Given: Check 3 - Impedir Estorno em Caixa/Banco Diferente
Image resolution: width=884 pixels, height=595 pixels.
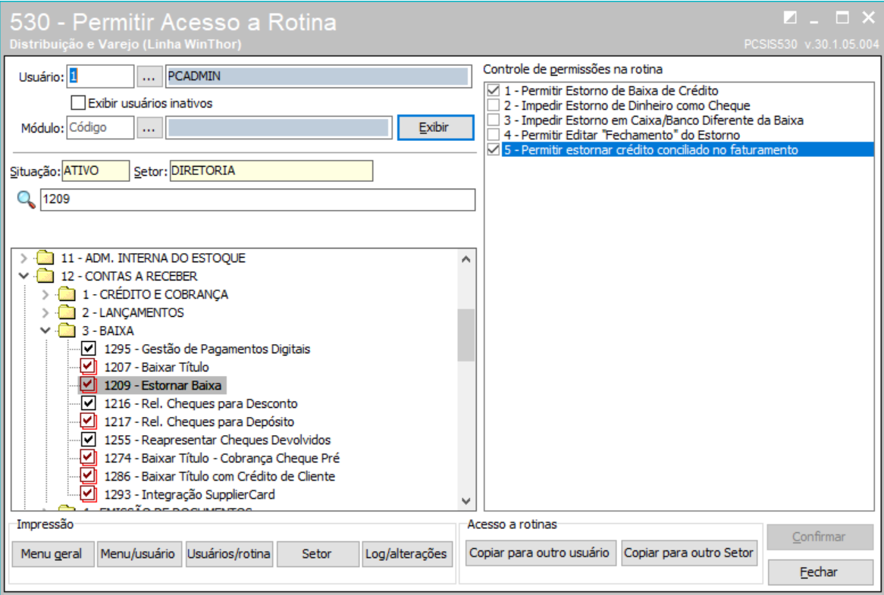Looking at the screenshot, I should 494,120.
